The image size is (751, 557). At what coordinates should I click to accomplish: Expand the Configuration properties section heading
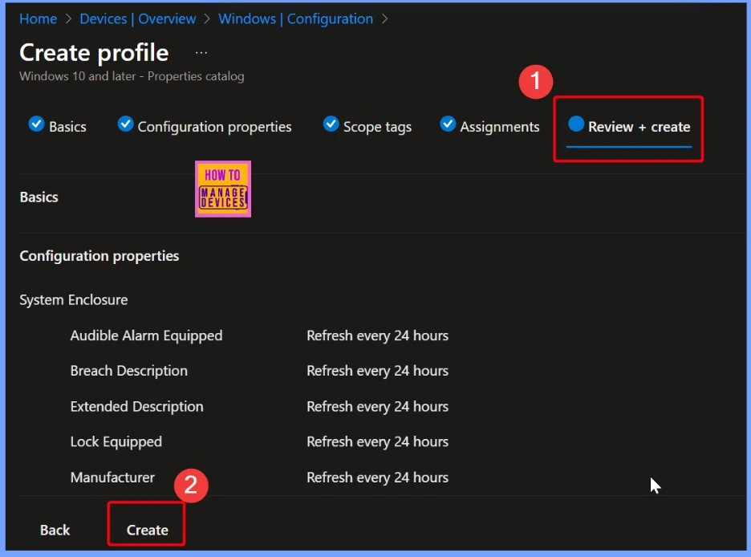tap(99, 256)
